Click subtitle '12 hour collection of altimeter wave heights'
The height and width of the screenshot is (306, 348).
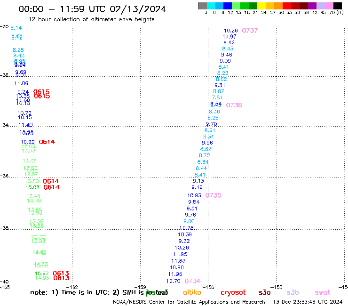click(x=91, y=19)
